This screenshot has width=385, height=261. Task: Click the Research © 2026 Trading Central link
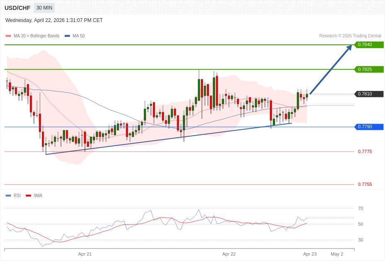[x=350, y=36]
